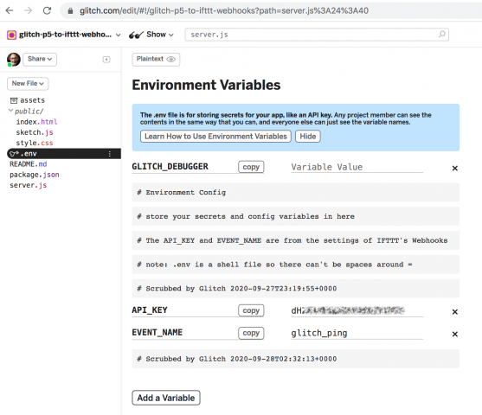
Task: Click the Glitch project logo icon
Action: (11, 35)
